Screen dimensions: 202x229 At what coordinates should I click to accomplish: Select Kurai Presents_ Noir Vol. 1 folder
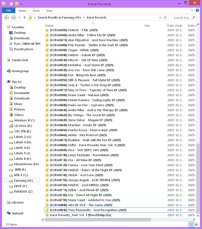coord(80,215)
